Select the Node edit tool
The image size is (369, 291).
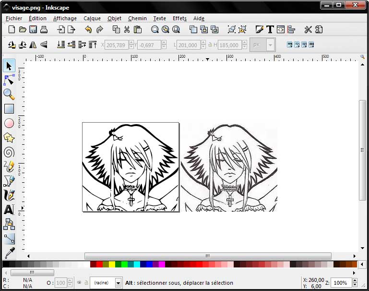tap(9, 79)
